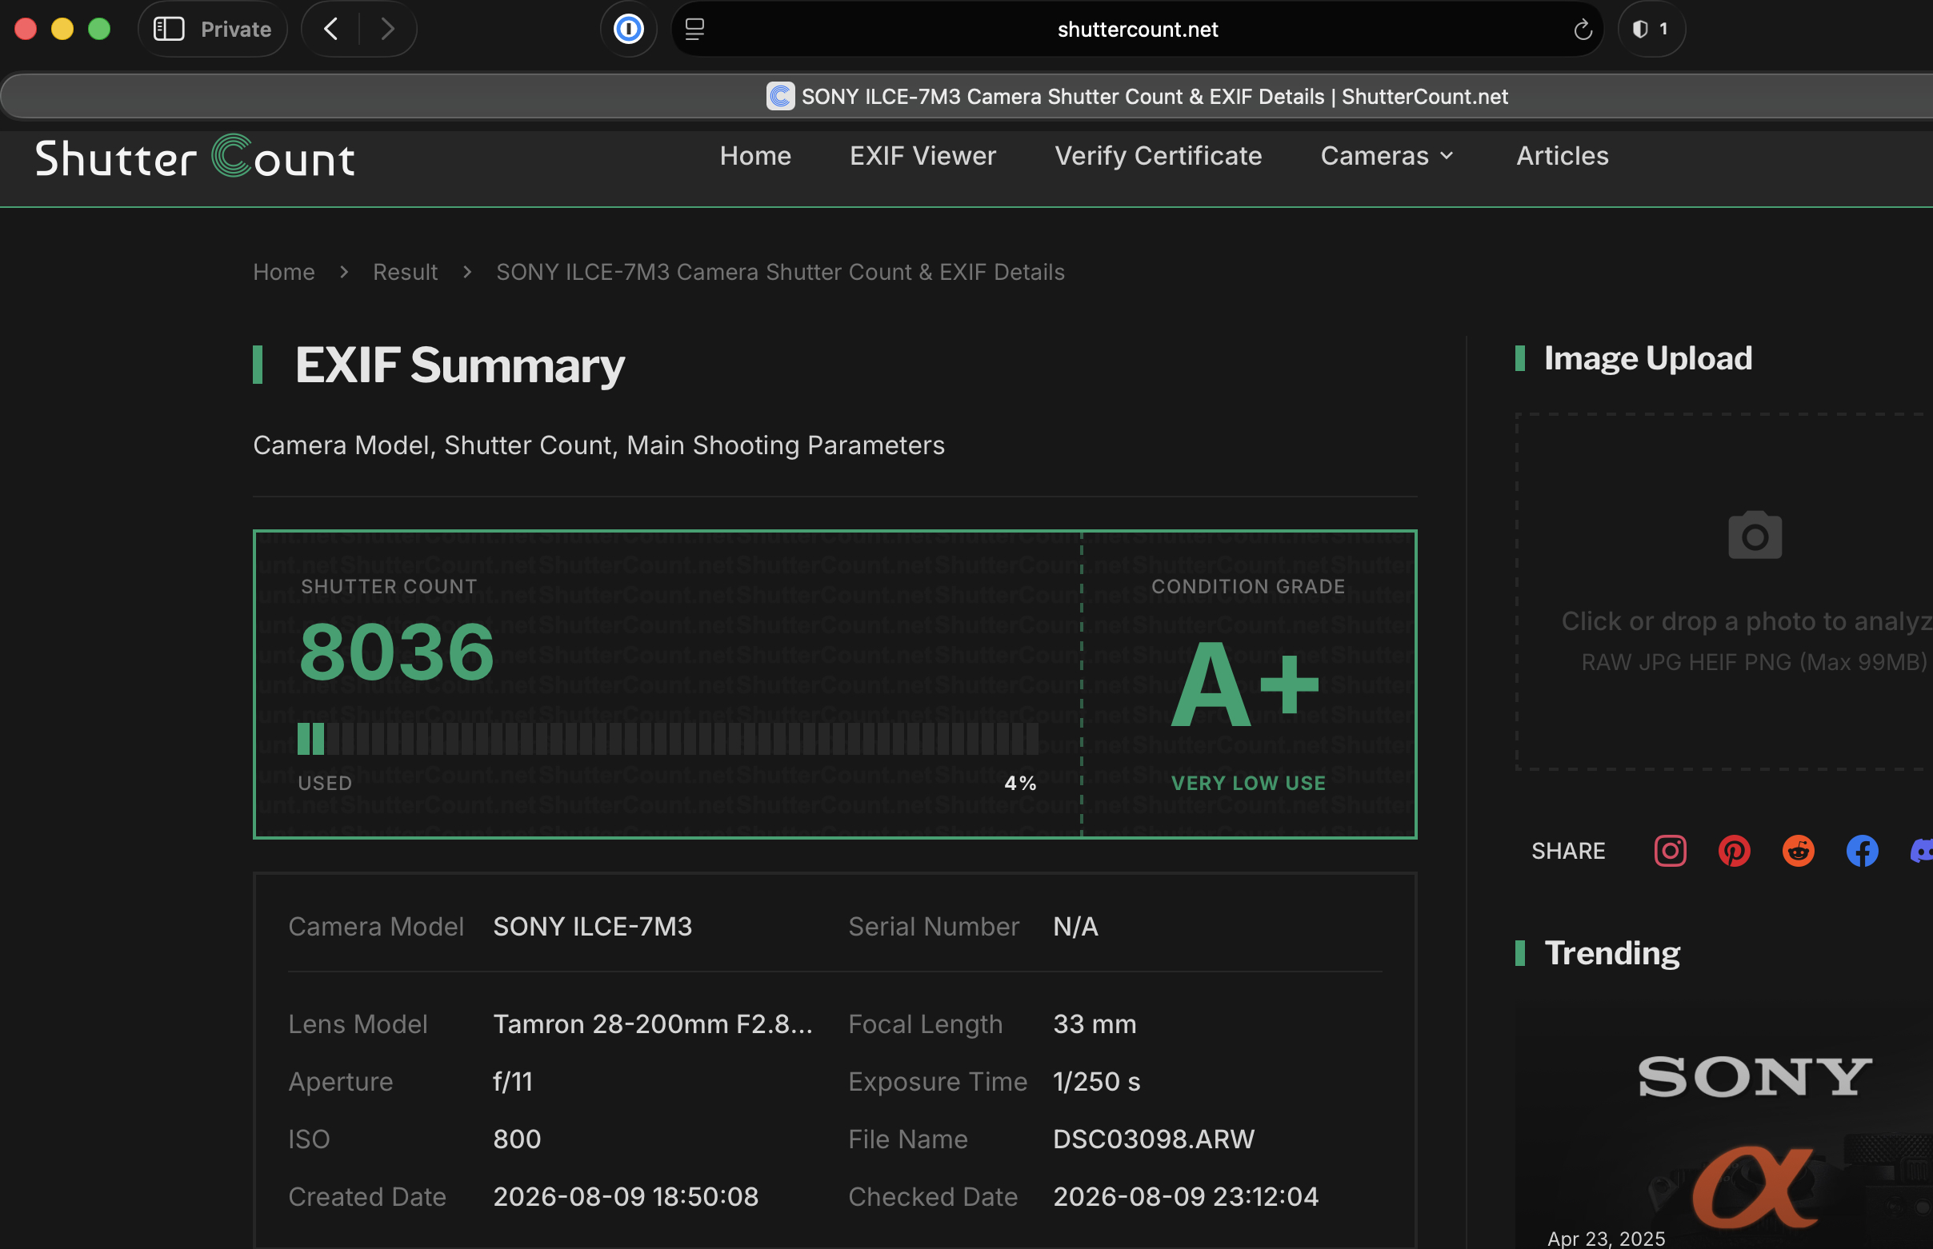This screenshot has width=1933, height=1249.
Task: Click the 4% used value
Action: click(x=1020, y=784)
